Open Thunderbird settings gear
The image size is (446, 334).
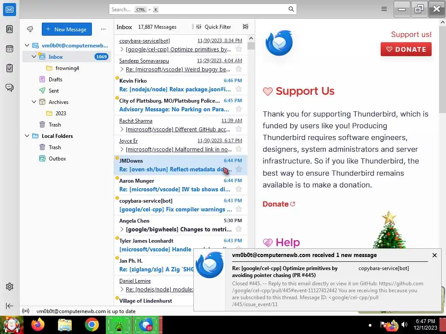pyautogui.click(x=10, y=287)
